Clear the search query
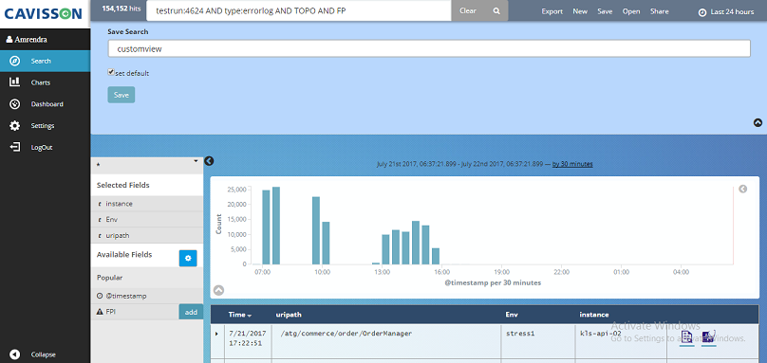The image size is (767, 363). (468, 10)
